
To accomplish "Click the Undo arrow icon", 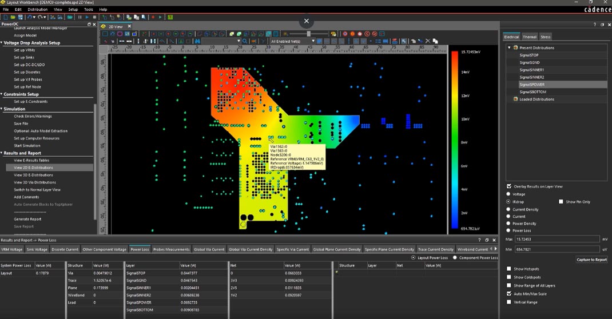I will [29, 17].
